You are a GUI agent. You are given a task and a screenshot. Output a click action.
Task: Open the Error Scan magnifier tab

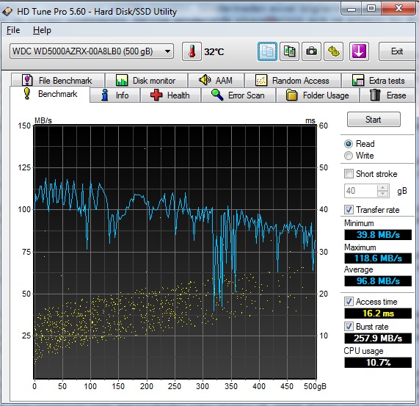click(x=238, y=95)
